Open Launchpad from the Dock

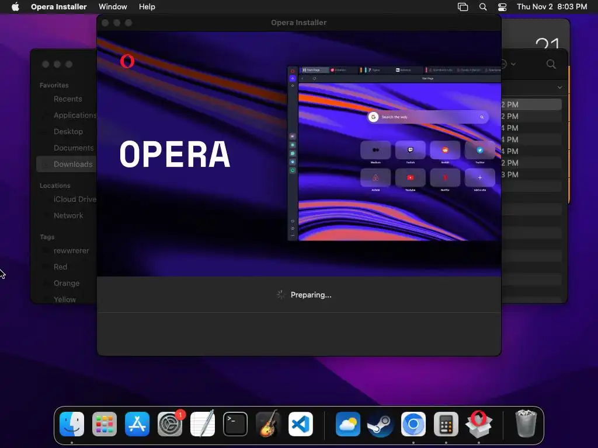pyautogui.click(x=105, y=424)
